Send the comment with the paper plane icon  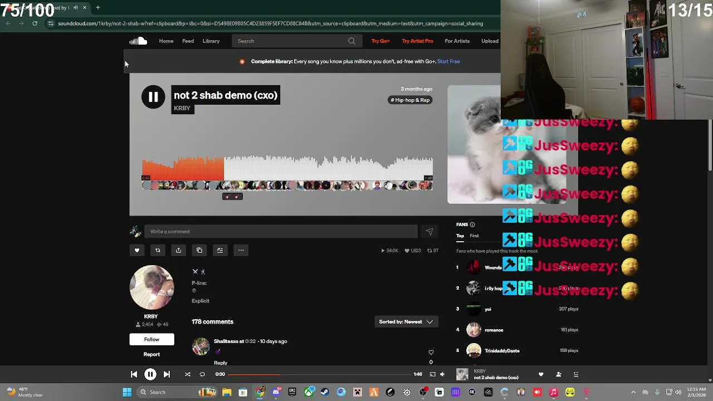point(429,232)
